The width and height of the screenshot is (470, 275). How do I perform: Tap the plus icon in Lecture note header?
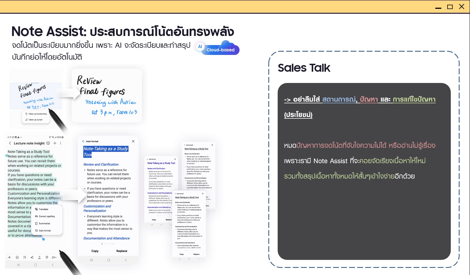55,143
